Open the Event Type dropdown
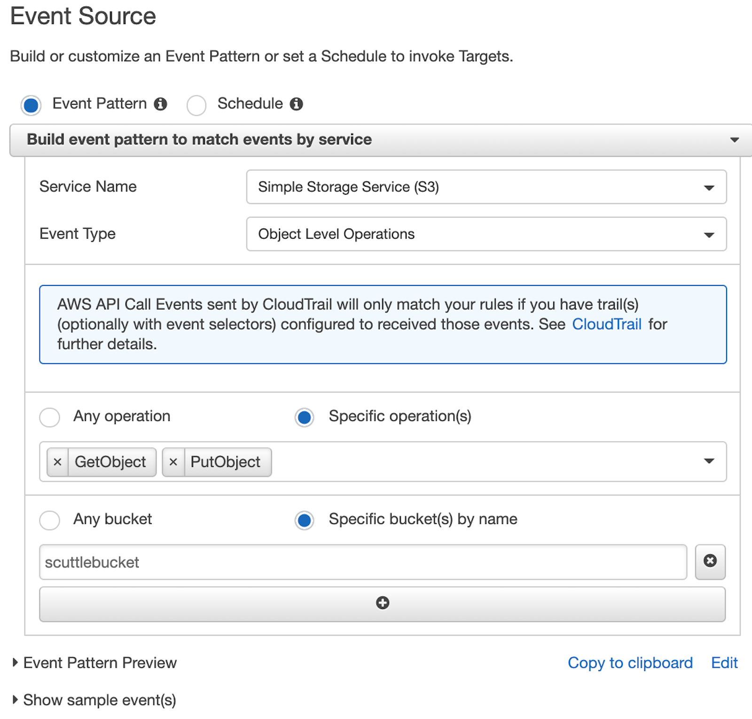This screenshot has height=719, width=752. pos(710,234)
